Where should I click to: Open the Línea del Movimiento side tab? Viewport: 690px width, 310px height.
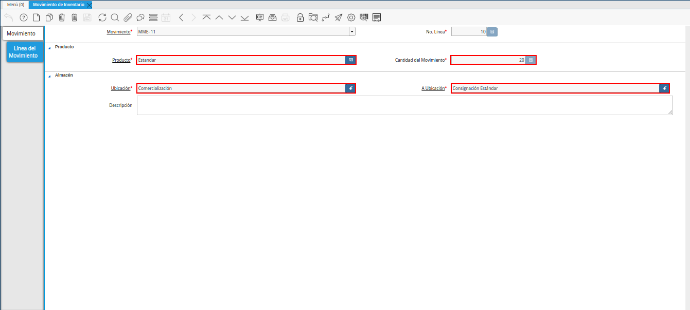coord(24,52)
